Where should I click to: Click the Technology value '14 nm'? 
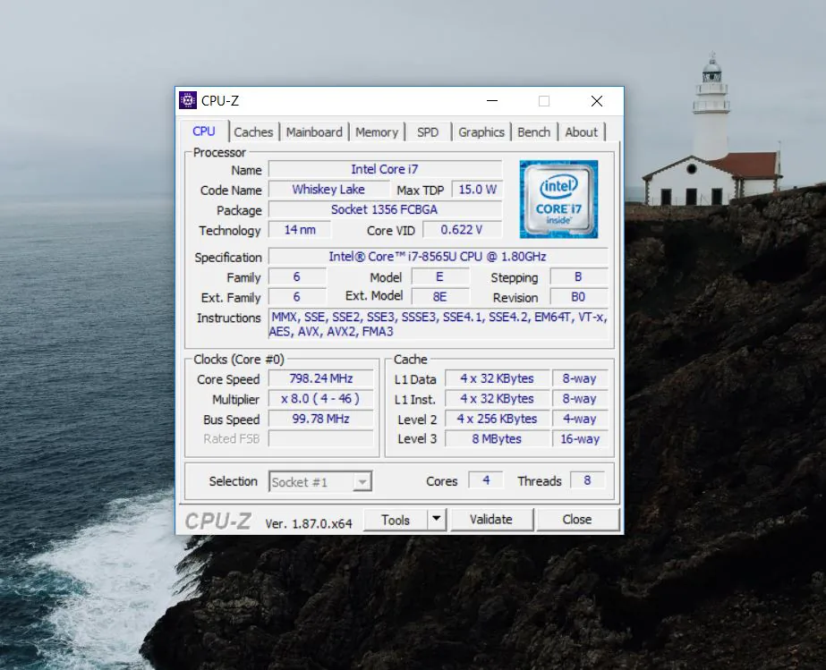pyautogui.click(x=300, y=230)
